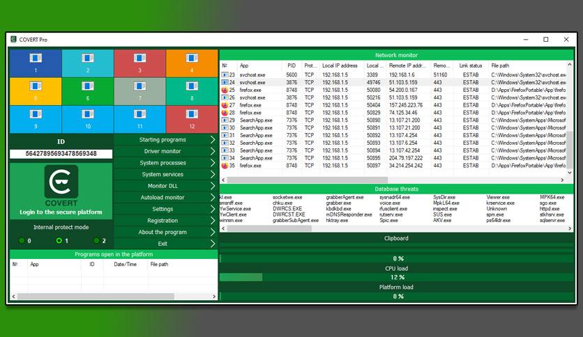Image resolution: width=583 pixels, height=337 pixels.
Task: Expand the System processes chevron
Action: (x=213, y=162)
